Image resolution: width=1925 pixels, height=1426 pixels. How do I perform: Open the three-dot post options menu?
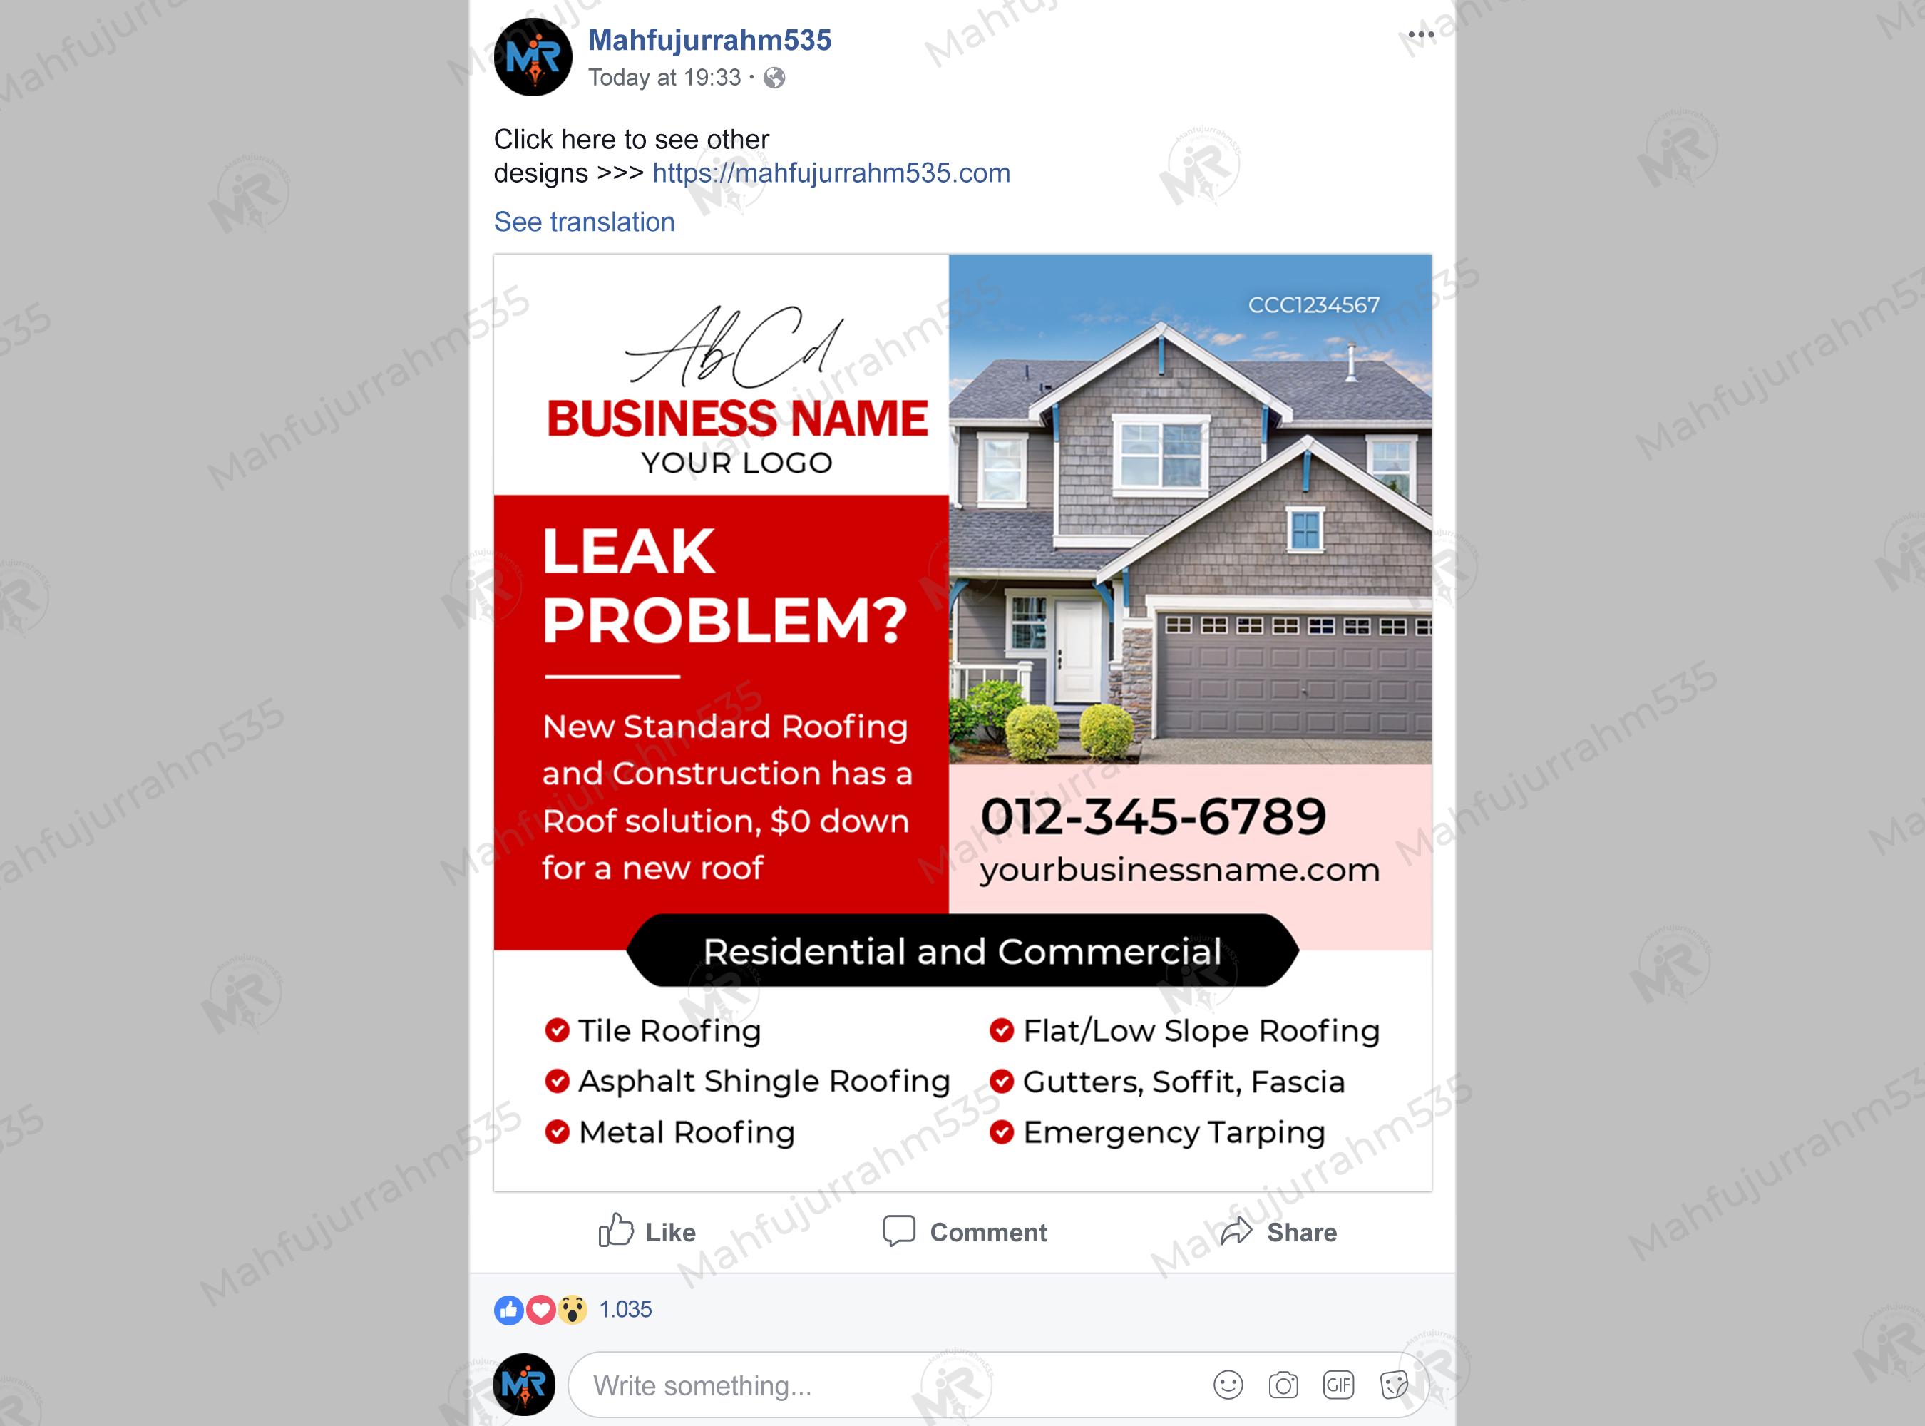click(1420, 36)
